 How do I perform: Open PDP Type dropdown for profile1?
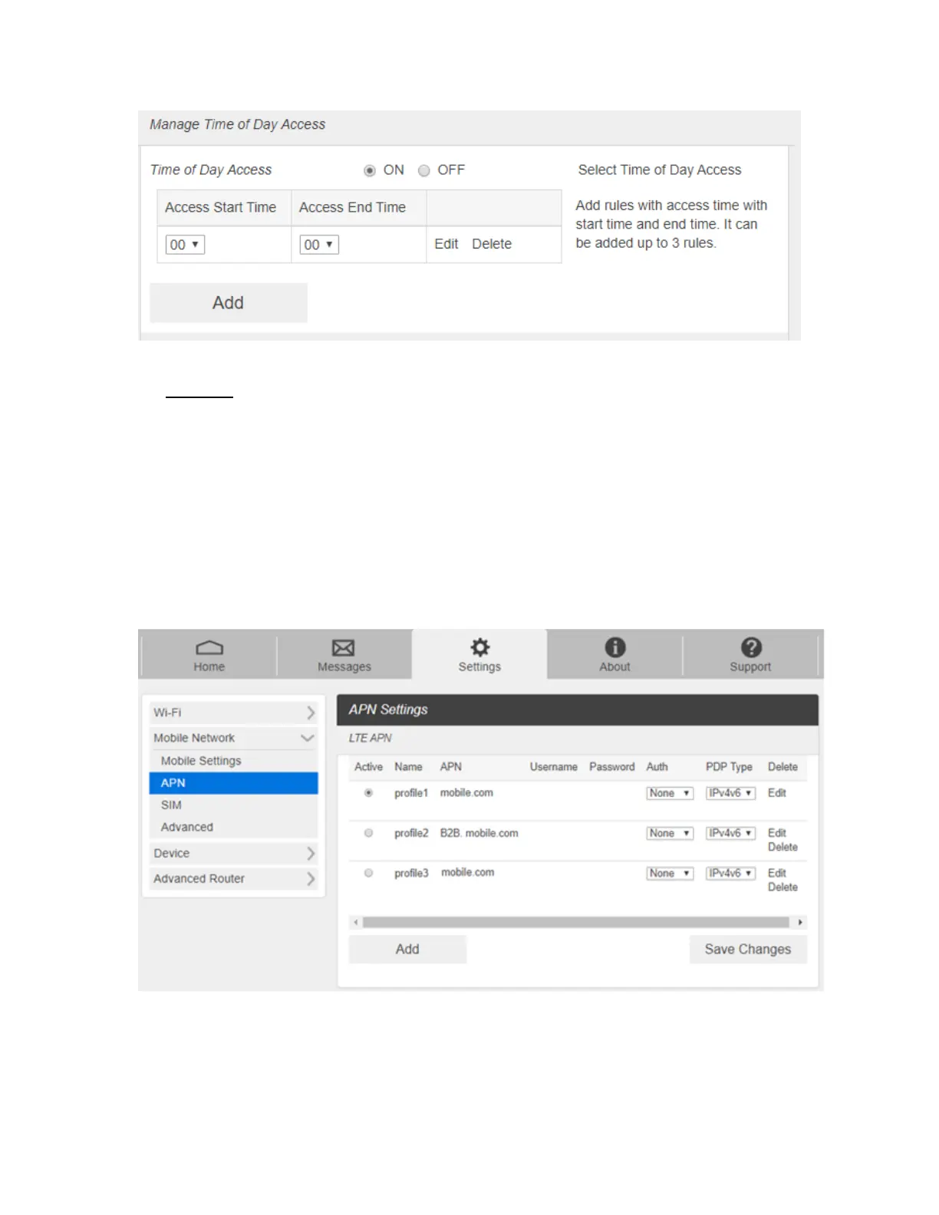pyautogui.click(x=730, y=793)
